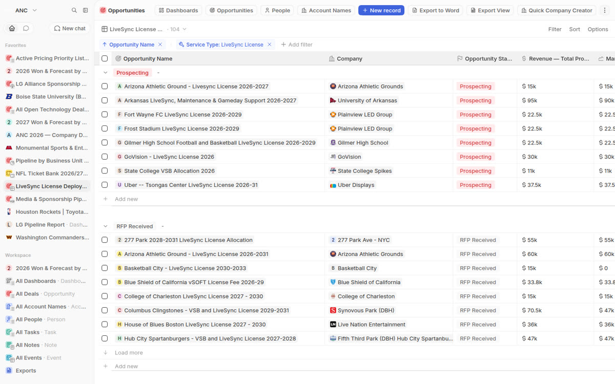The image size is (615, 384).
Task: Check the GoVision LiveSync License 2026 checkbox
Action: click(105, 157)
